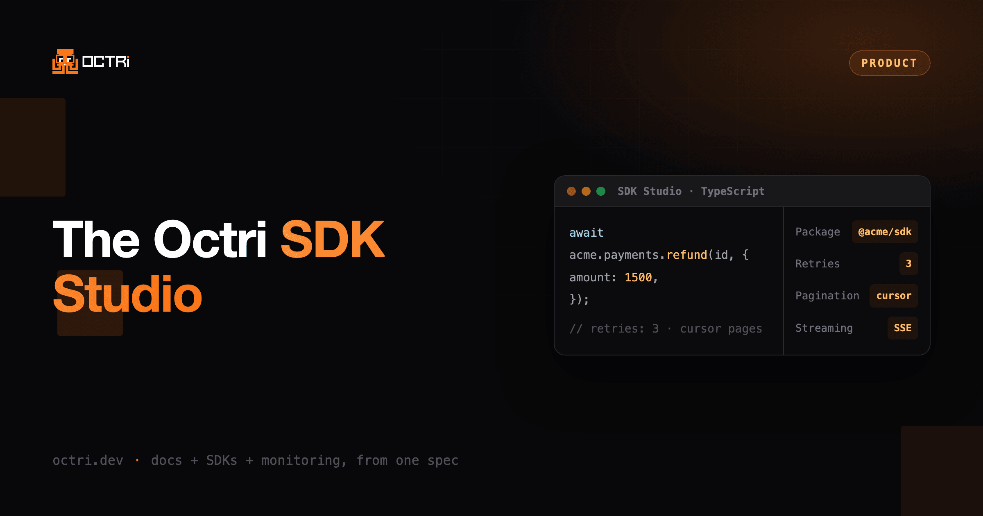Click the 'octri.dev' footer text

click(x=88, y=460)
